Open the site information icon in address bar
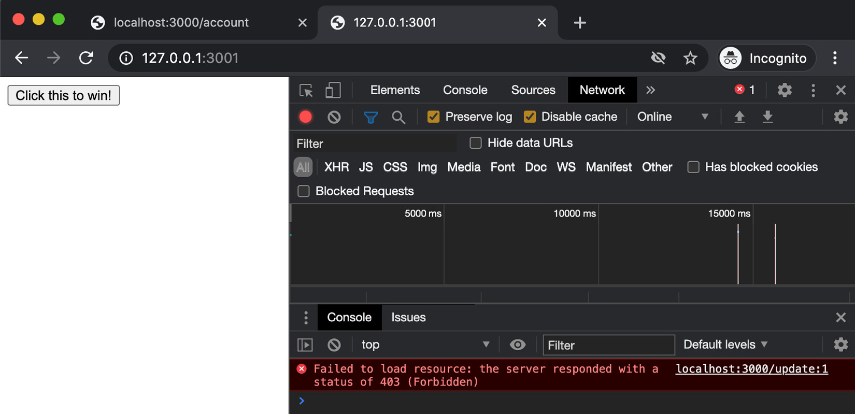Screen dimensions: 855x414 click(x=126, y=58)
